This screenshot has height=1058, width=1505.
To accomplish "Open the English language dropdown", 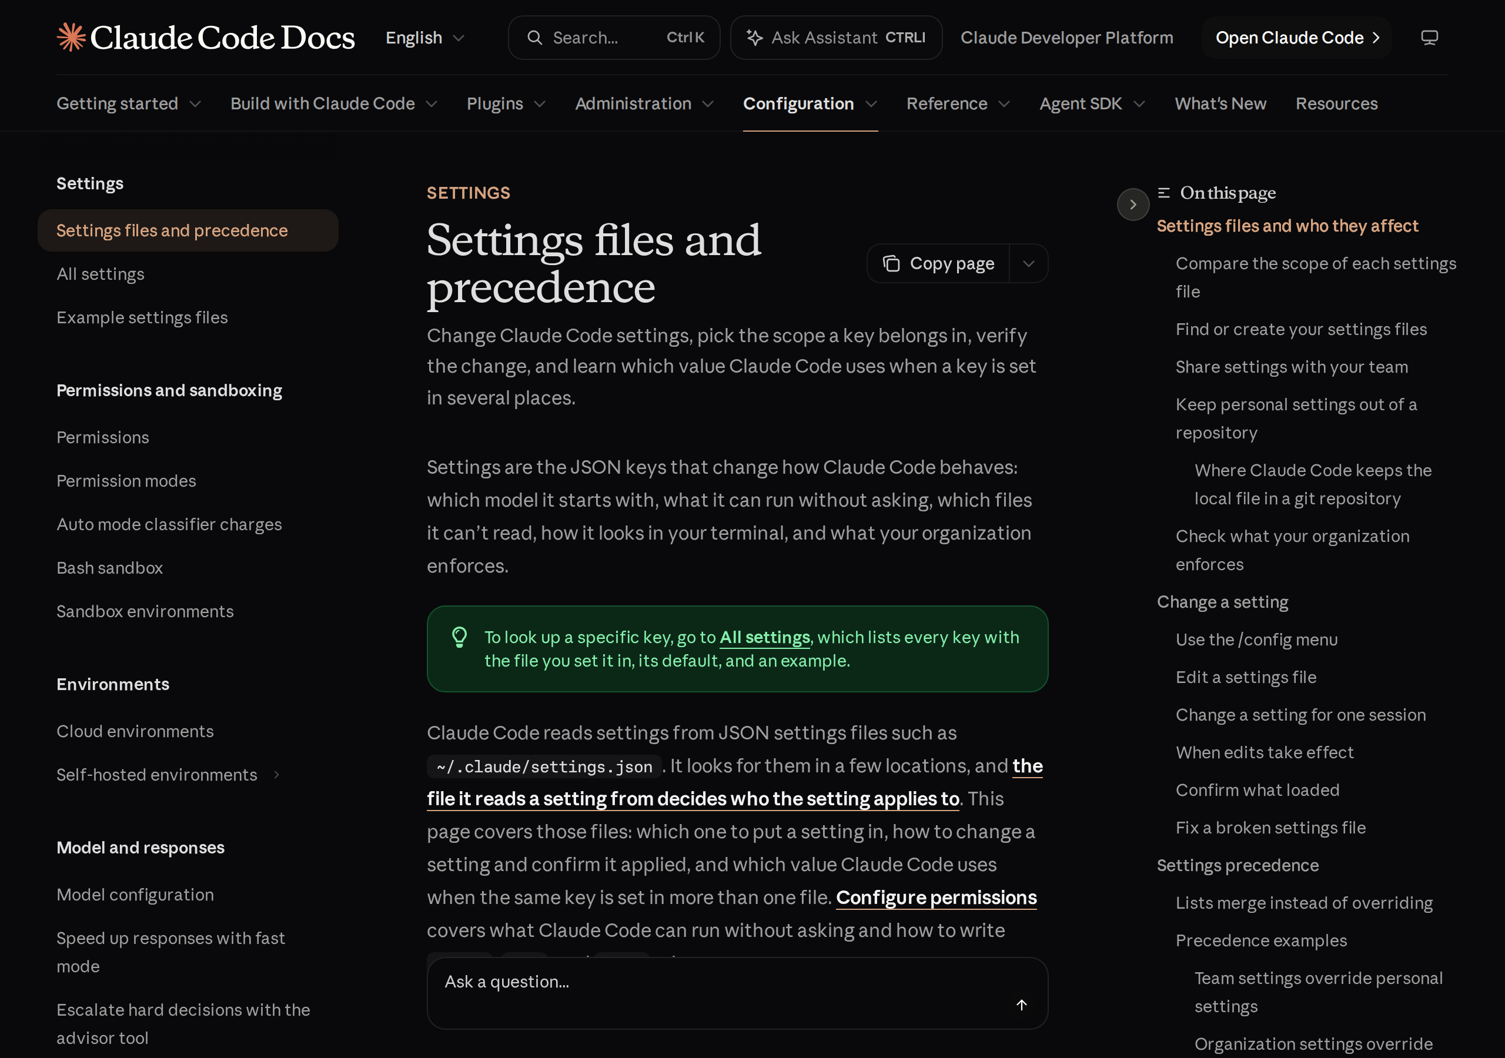I will [x=425, y=38].
